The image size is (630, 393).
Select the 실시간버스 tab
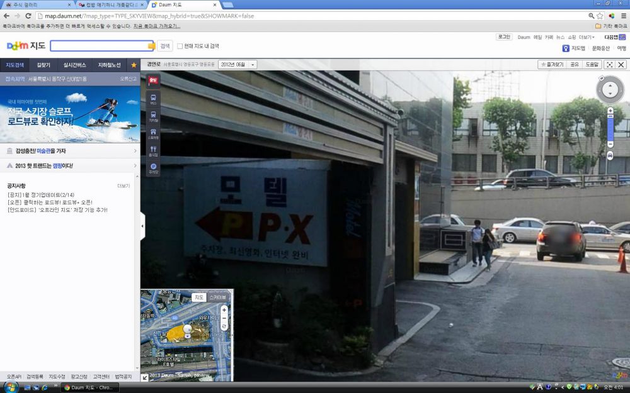coord(75,65)
